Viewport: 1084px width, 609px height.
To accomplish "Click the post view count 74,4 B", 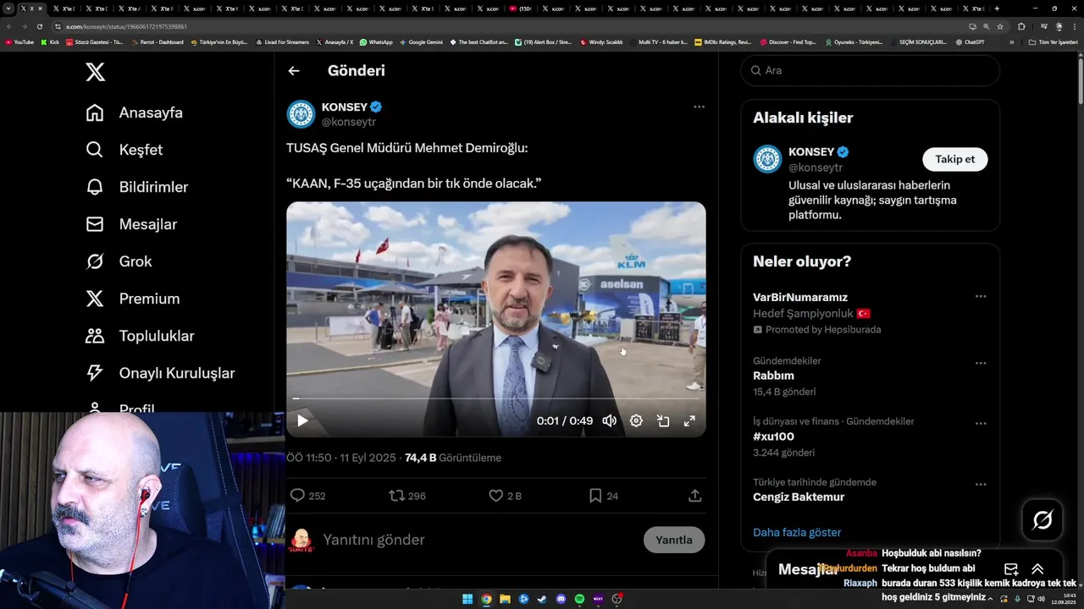I will (453, 458).
